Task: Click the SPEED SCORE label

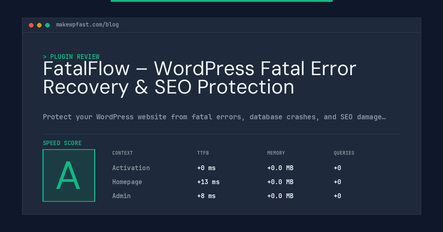Action: click(62, 143)
